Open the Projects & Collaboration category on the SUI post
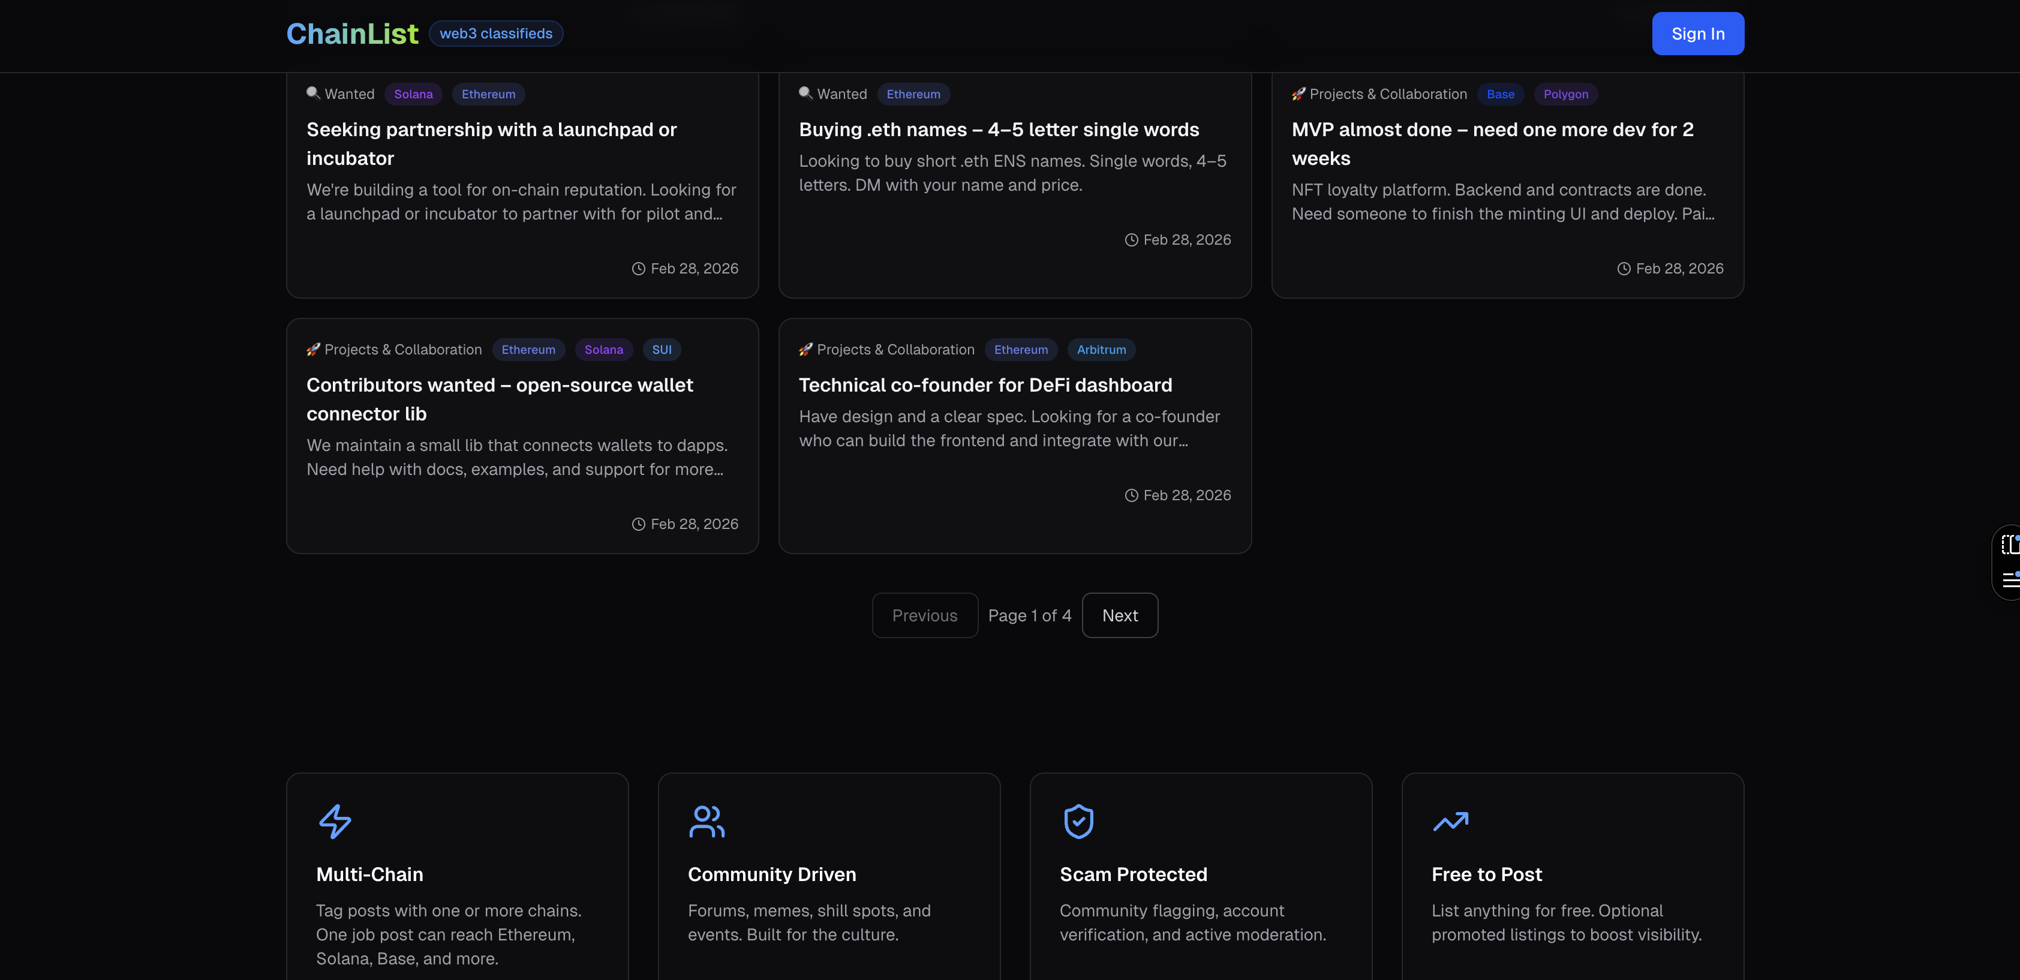This screenshot has height=980, width=2020. coord(403,350)
